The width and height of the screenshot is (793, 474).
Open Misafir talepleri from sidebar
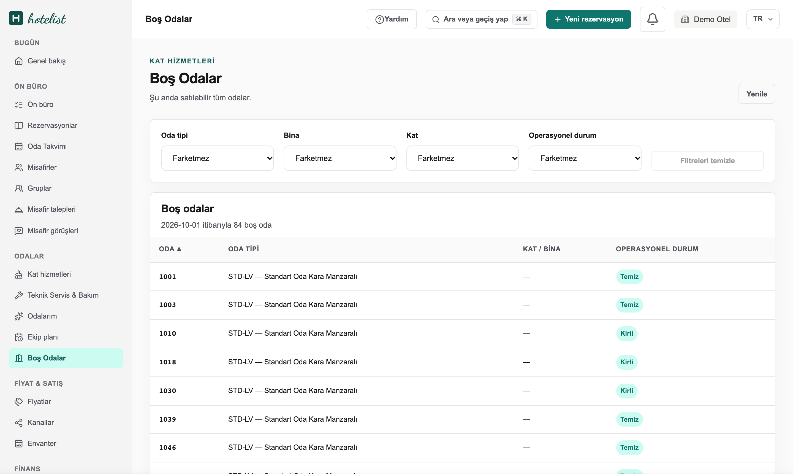[66, 209]
